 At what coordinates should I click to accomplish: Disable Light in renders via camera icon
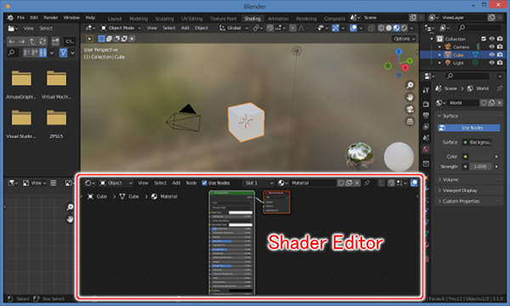click(x=500, y=62)
